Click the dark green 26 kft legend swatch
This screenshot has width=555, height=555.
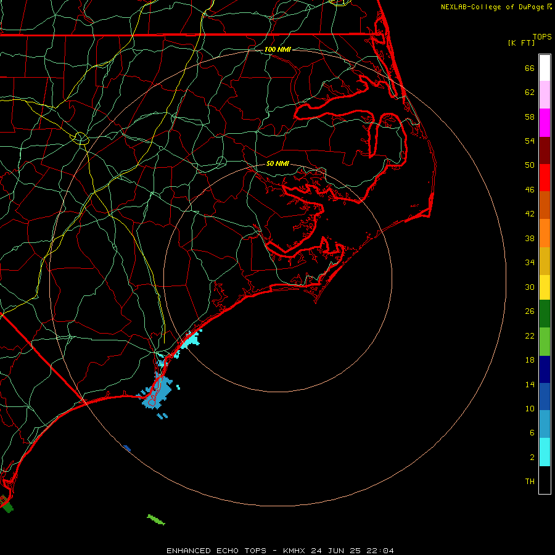click(x=545, y=314)
